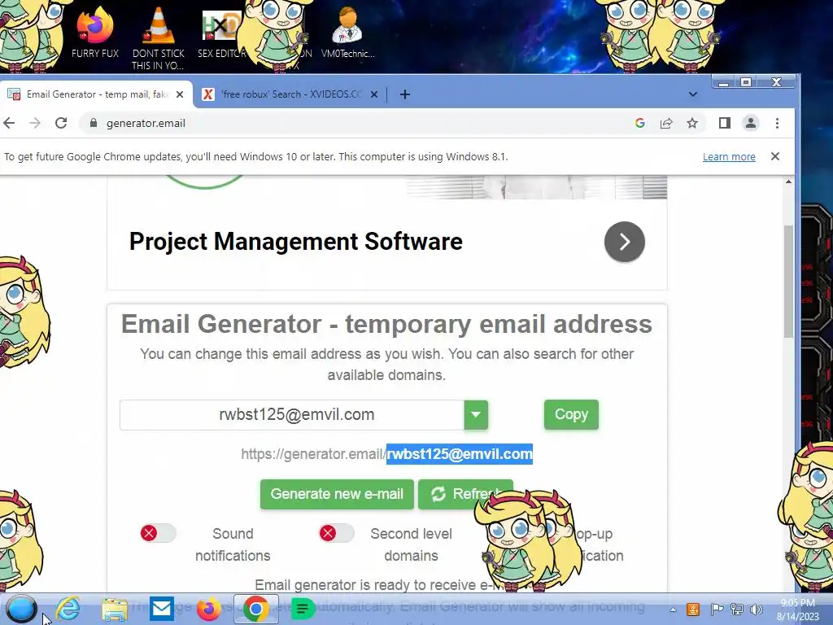Show hidden system tray icons
833x625 pixels.
[673, 610]
